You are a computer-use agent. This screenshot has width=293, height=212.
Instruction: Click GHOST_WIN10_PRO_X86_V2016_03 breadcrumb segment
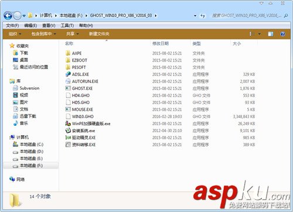point(121,15)
